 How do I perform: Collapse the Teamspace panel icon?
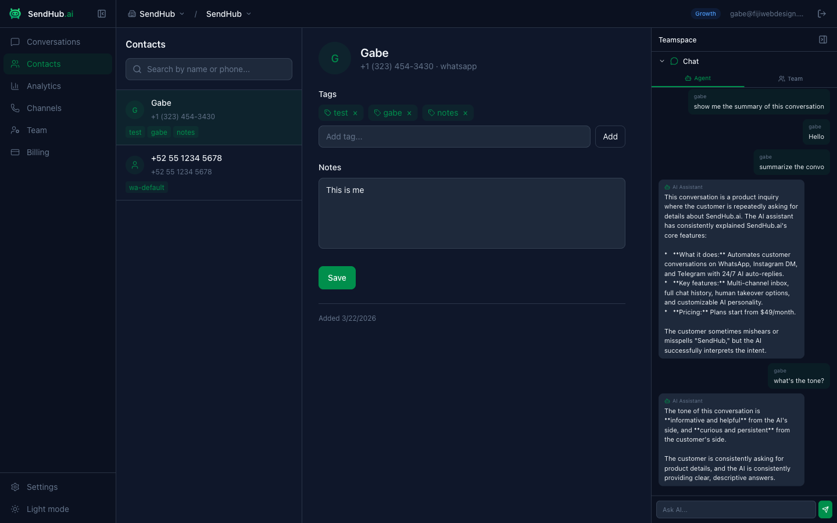(823, 40)
